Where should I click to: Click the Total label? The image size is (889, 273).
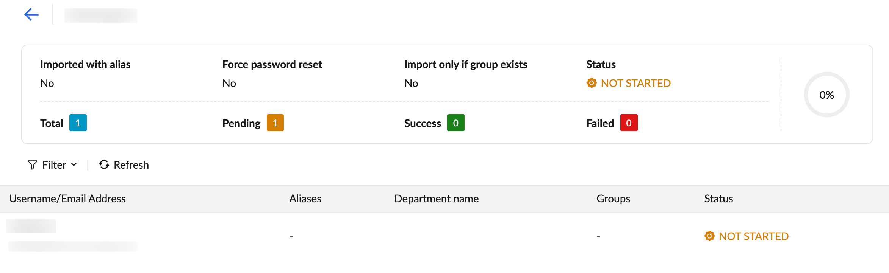(x=52, y=123)
